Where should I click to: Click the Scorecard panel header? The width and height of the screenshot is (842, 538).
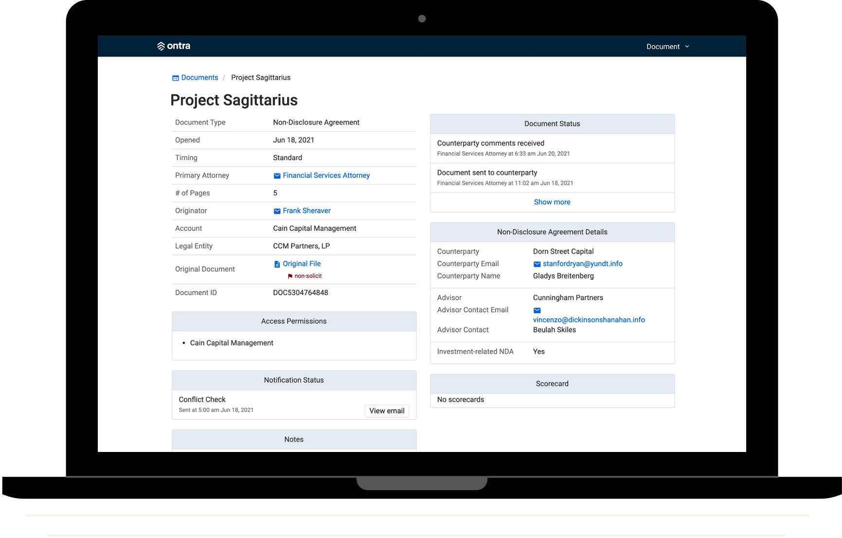[552, 384]
